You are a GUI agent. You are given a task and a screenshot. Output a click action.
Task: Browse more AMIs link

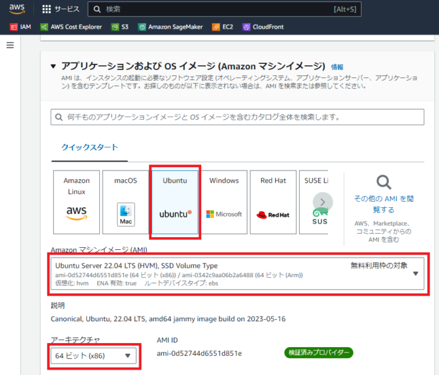point(384,204)
